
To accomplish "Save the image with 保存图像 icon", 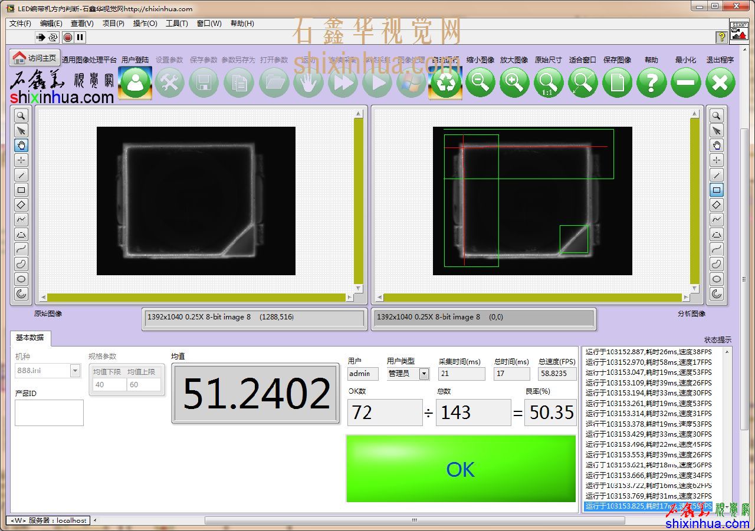I will [617, 83].
